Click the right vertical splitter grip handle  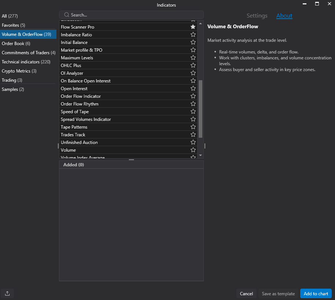205,146
